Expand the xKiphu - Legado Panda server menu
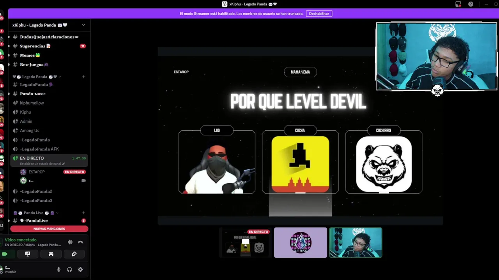499x280 pixels. pyautogui.click(x=49, y=25)
